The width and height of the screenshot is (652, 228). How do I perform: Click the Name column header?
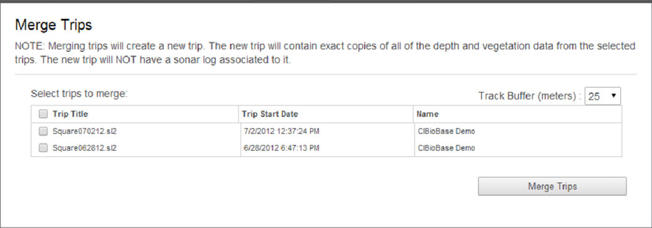[427, 114]
